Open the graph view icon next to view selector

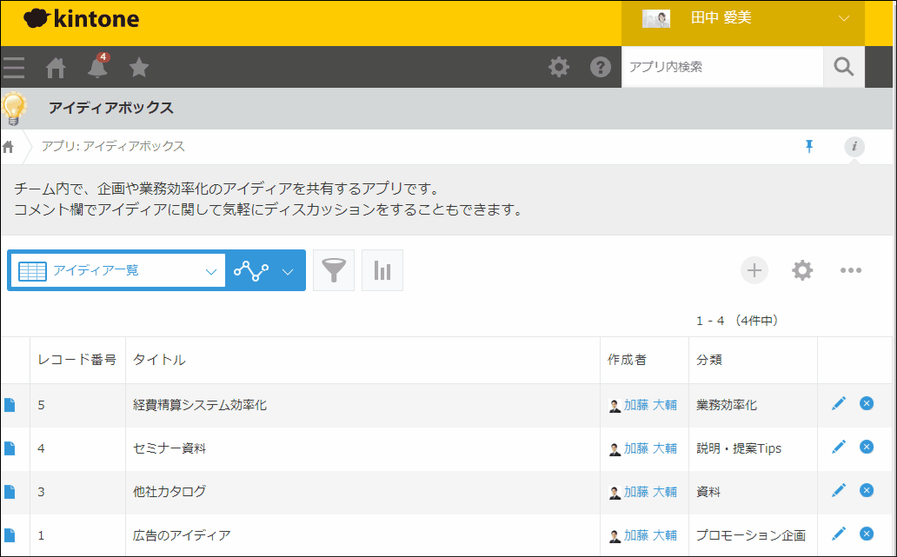250,270
